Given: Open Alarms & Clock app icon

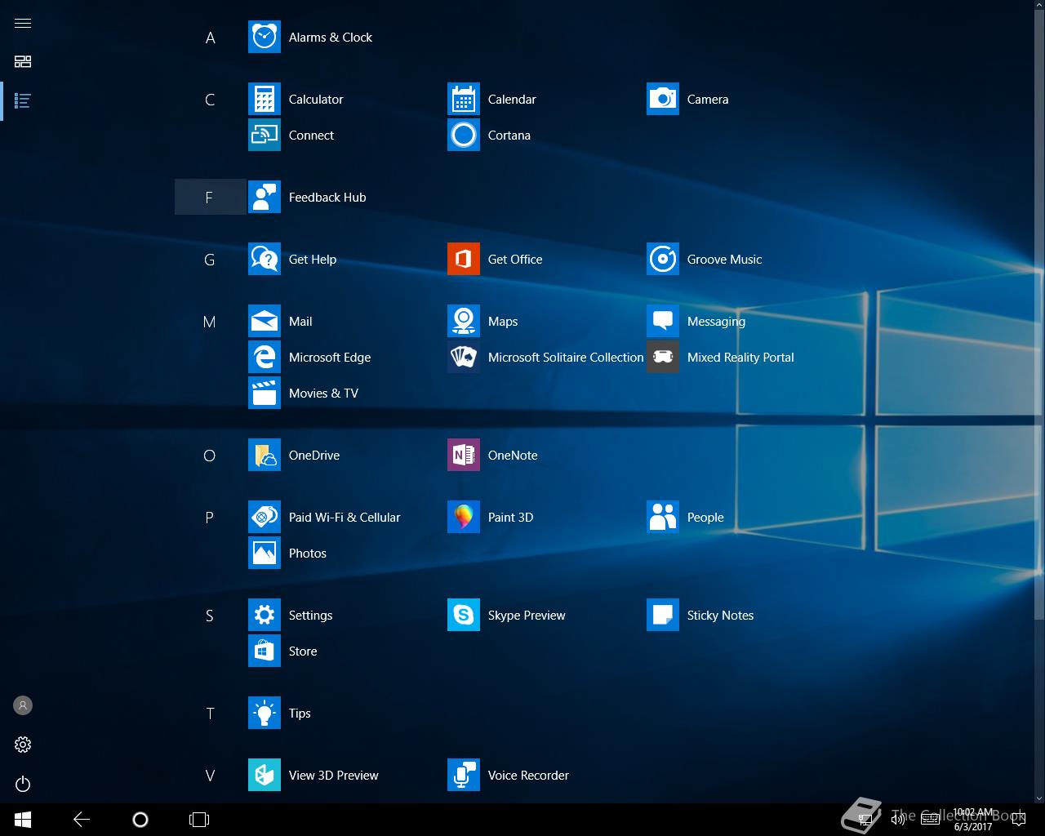Looking at the screenshot, I should coord(265,38).
